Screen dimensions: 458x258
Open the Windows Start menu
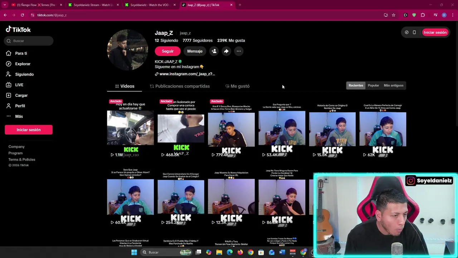coord(134,252)
